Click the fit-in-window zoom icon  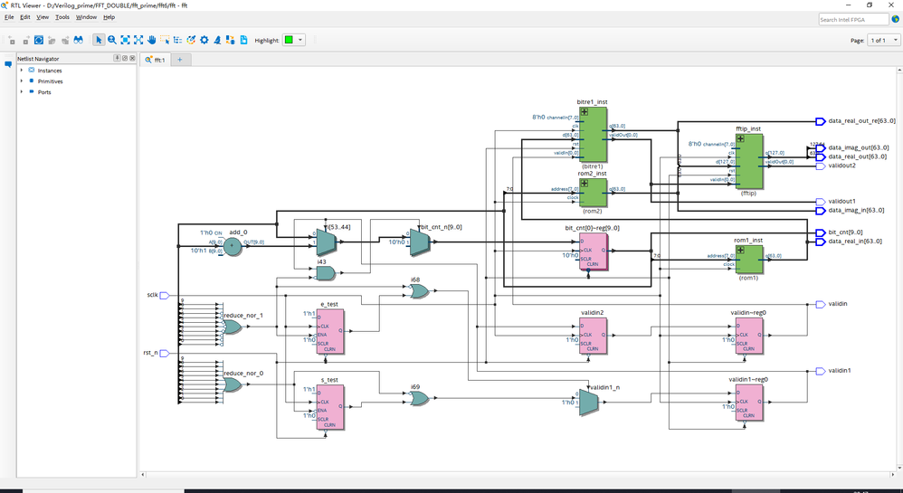click(125, 40)
